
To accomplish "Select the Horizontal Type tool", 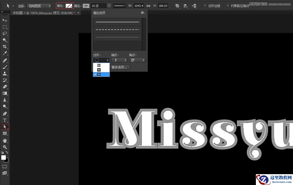I will [5, 120].
